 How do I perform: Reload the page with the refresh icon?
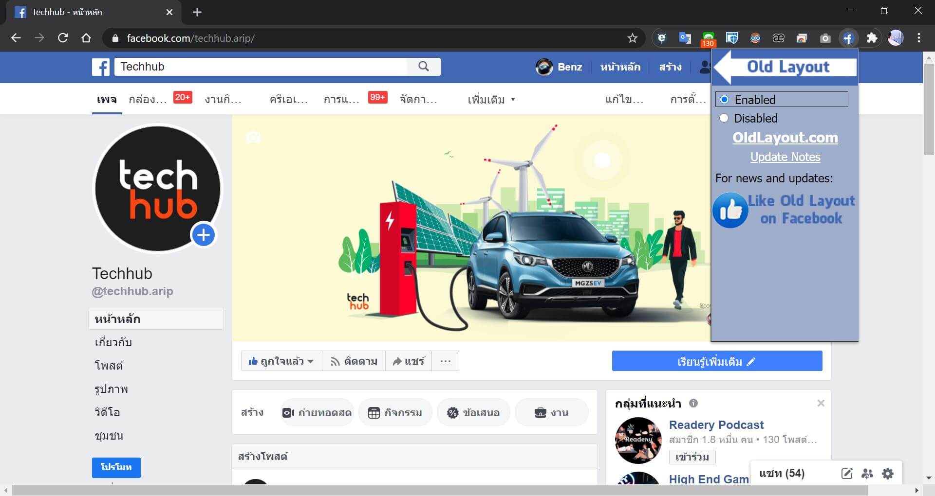(63, 38)
